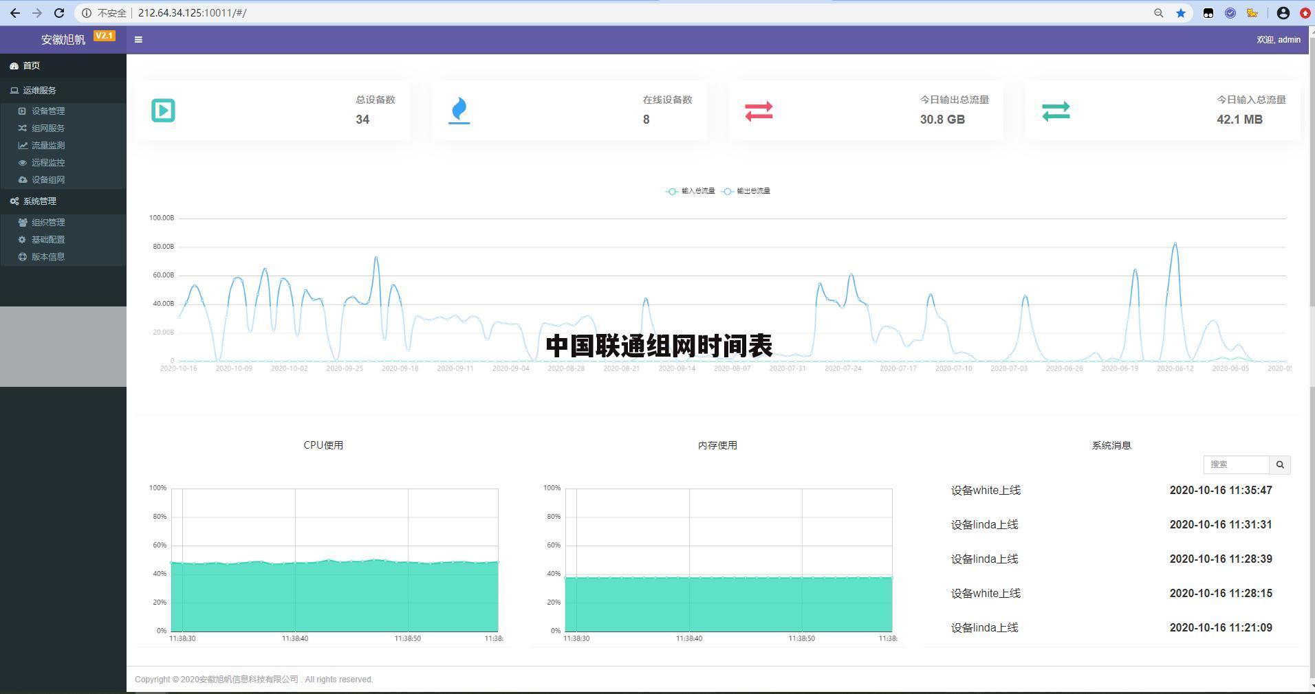The width and height of the screenshot is (1315, 694).
Task: Collapse the 系统管理 sidebar section
Action: (x=63, y=201)
